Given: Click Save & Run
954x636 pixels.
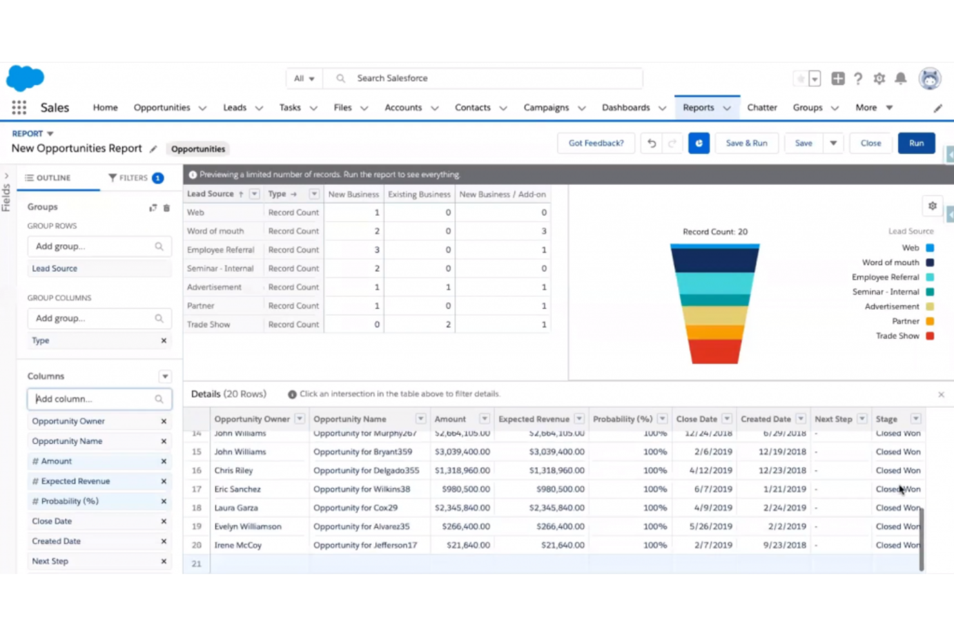Looking at the screenshot, I should pos(746,143).
